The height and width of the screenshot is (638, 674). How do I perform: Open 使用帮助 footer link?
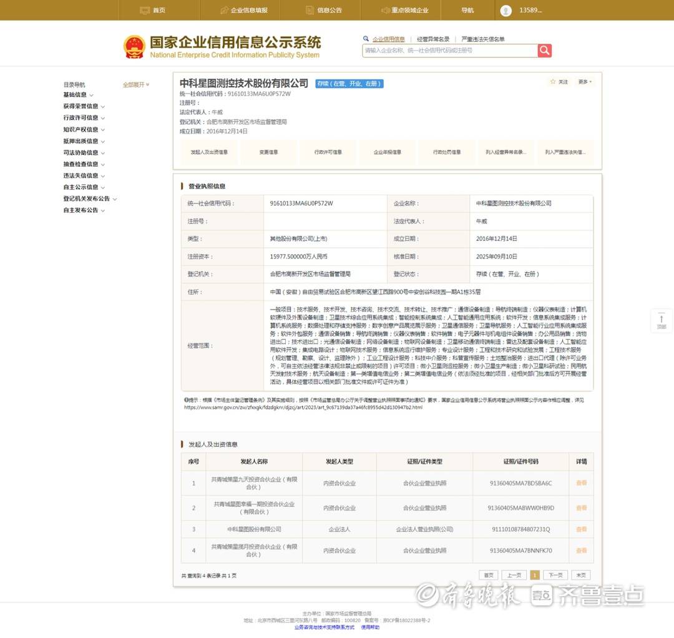(x=370, y=627)
